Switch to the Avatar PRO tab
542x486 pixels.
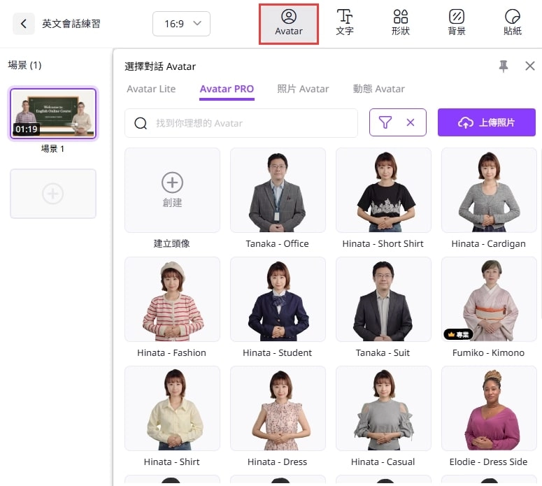click(227, 89)
